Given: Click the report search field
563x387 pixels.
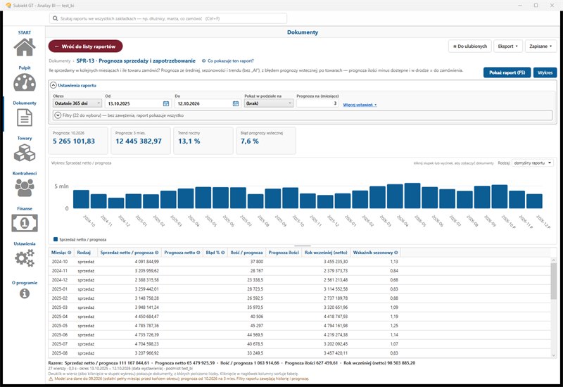Looking at the screenshot, I should point(168,18).
